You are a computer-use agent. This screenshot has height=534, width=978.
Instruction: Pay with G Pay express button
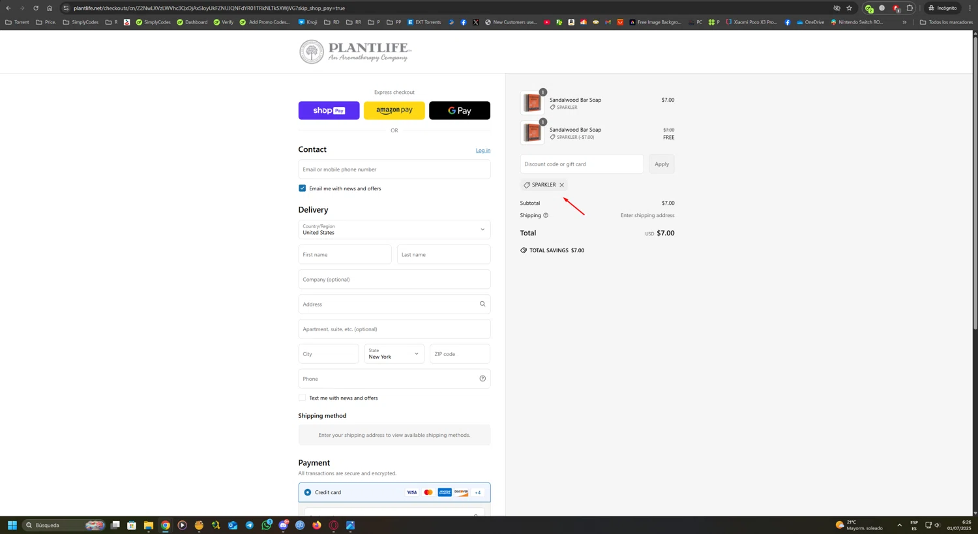click(x=460, y=110)
